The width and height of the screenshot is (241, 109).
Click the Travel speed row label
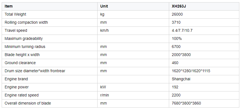[16, 30]
